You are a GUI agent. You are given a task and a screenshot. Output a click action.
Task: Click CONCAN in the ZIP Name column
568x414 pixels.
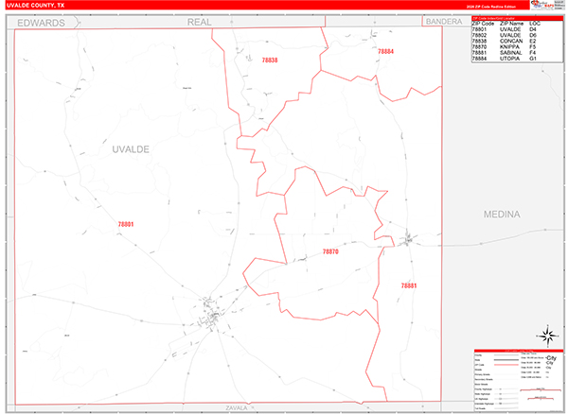point(511,41)
